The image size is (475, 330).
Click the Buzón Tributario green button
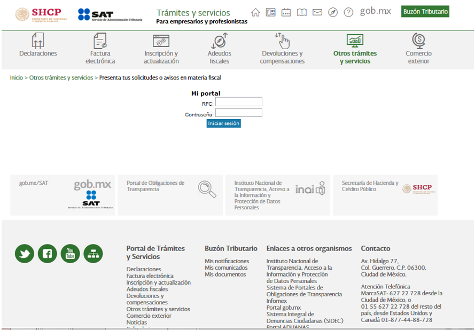tap(425, 12)
